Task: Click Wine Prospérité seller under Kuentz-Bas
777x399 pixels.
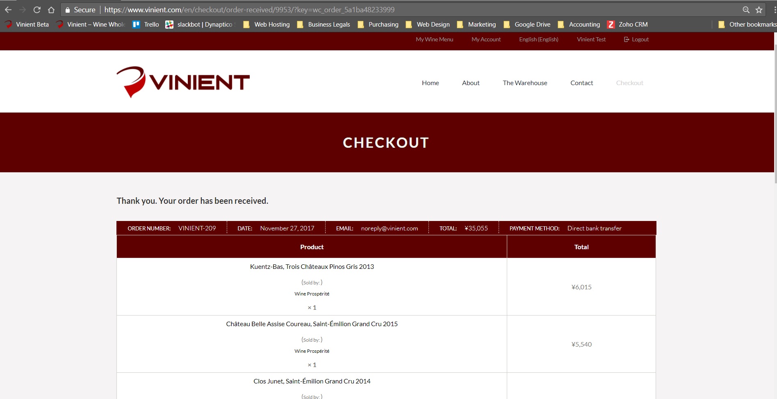Action: (x=312, y=294)
